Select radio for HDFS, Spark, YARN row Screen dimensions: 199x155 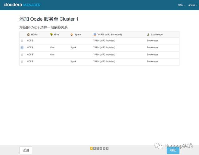point(22,61)
